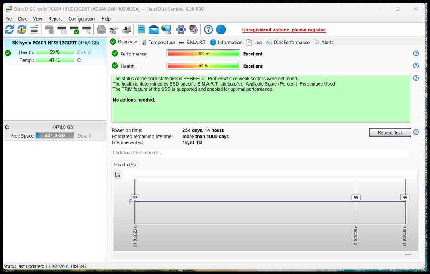Switch to the Alerts tab
Screen dimensions: 430x274
pos(324,42)
